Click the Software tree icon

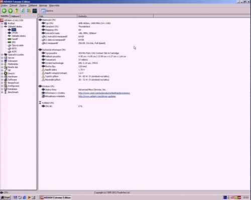(6, 79)
